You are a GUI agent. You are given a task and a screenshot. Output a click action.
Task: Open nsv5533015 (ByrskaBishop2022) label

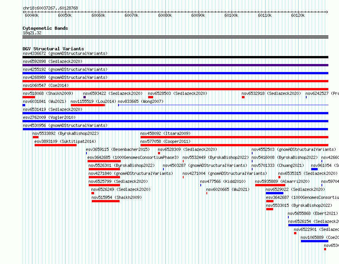tap(299, 205)
